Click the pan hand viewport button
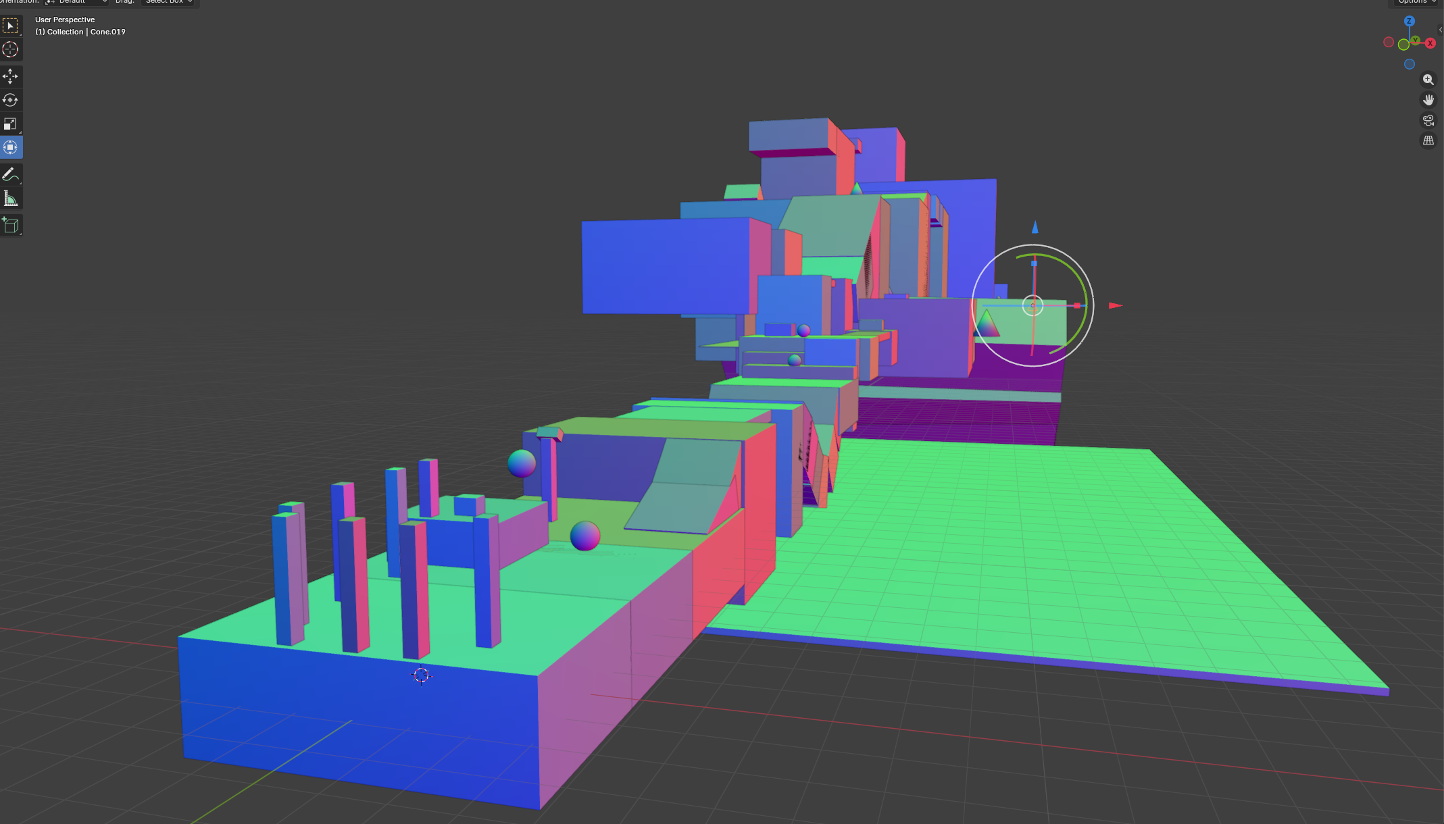This screenshot has width=1444, height=824. click(1428, 100)
